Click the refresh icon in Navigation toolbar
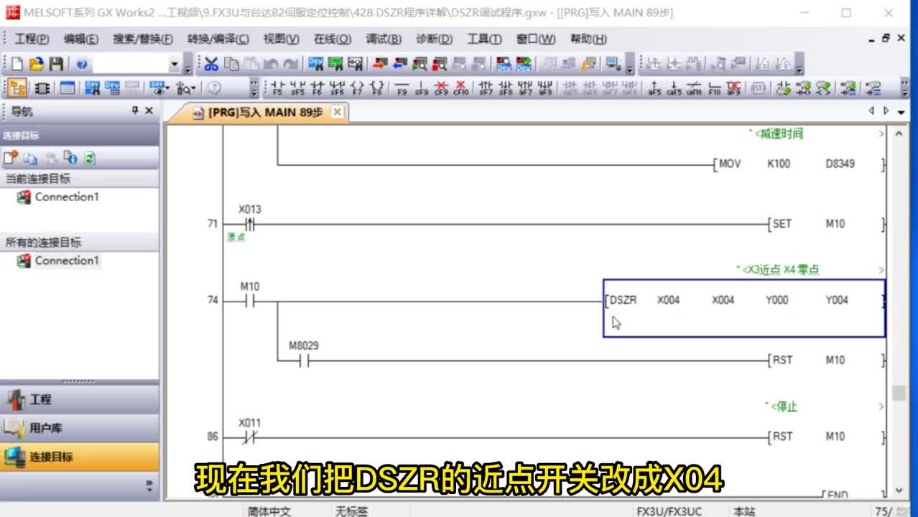Screen dimensions: 918x517 pos(90,158)
